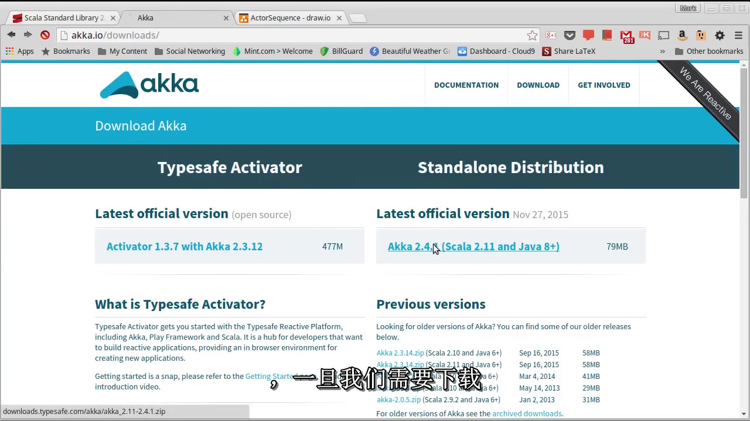Click the browser forward arrow
This screenshot has height=421, width=750.
(x=28, y=35)
